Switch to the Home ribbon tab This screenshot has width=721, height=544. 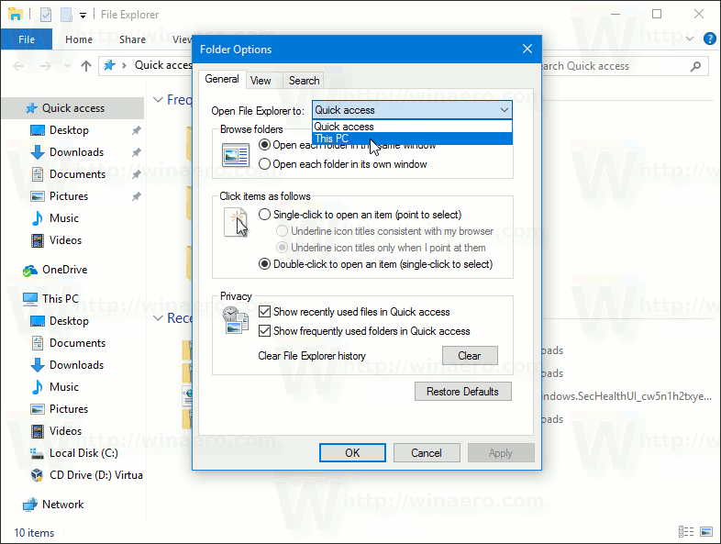[x=79, y=39]
